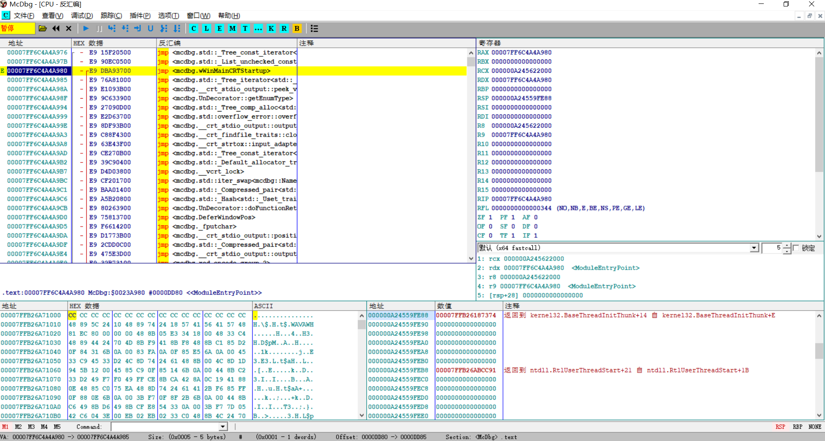Image resolution: width=825 pixels, height=441 pixels.
Task: Select memory dump tab M4
Action: (44, 427)
